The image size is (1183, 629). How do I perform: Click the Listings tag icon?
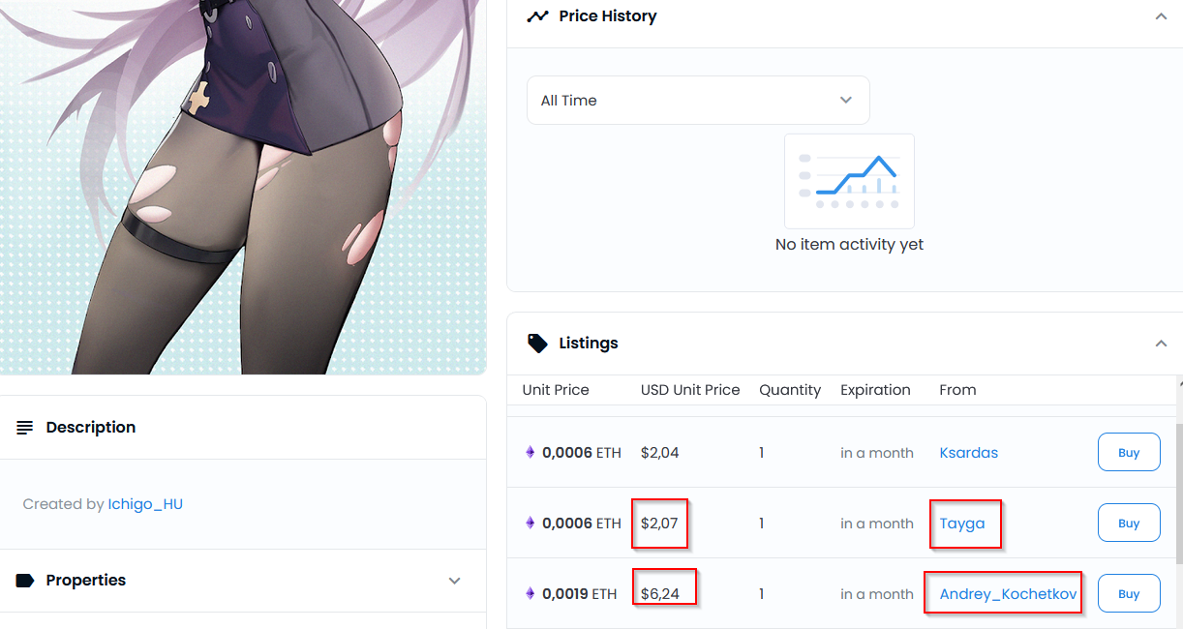[x=537, y=344]
